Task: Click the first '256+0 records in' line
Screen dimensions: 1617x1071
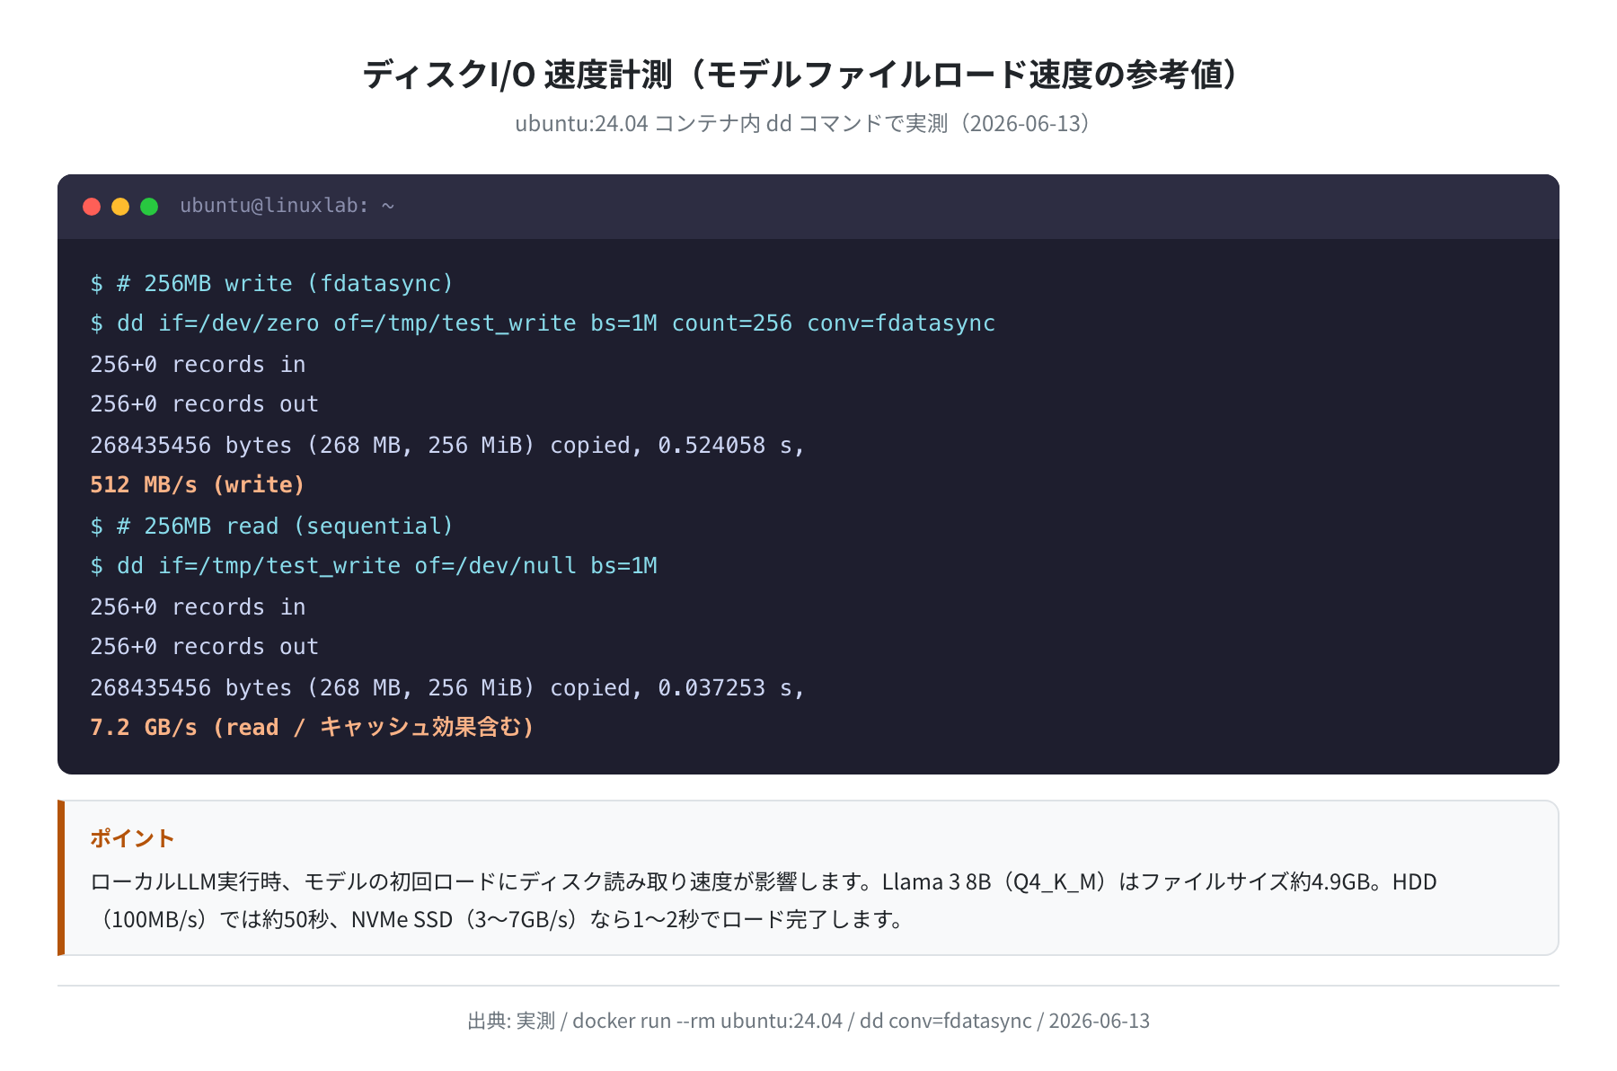Action: click(198, 365)
